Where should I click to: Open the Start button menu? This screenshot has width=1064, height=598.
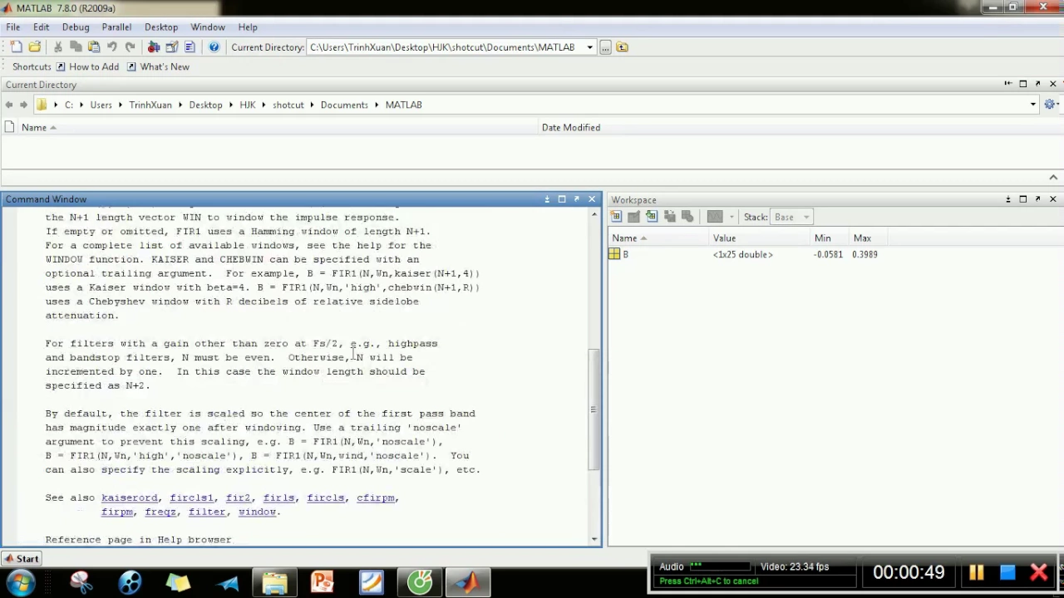click(x=21, y=559)
